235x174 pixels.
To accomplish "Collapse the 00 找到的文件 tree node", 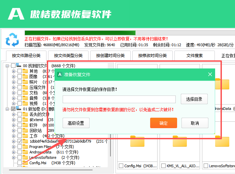I will [x=7, y=66].
